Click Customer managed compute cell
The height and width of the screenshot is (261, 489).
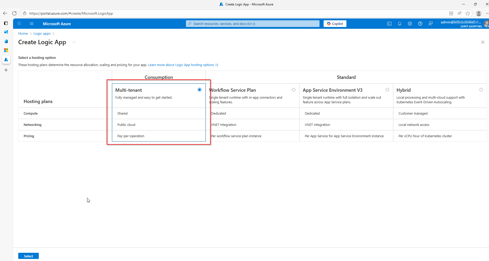440,113
